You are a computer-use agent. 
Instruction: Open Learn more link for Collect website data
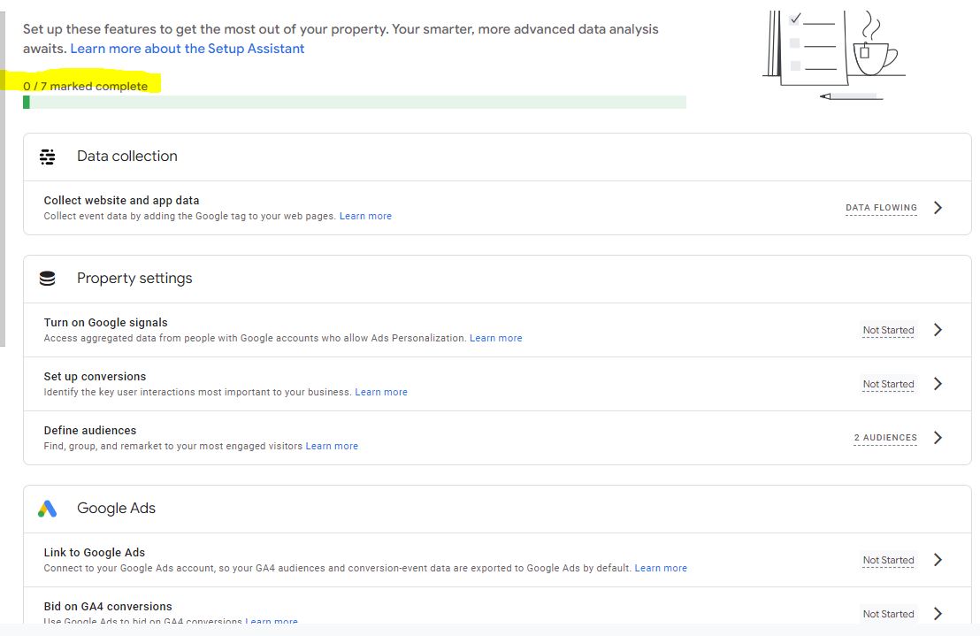(365, 216)
